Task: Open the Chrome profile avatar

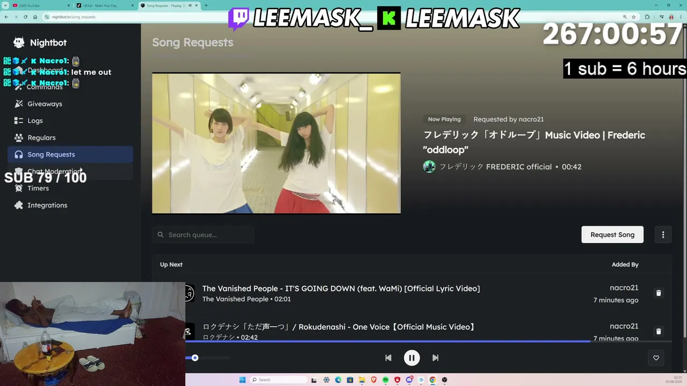Action: (x=671, y=17)
